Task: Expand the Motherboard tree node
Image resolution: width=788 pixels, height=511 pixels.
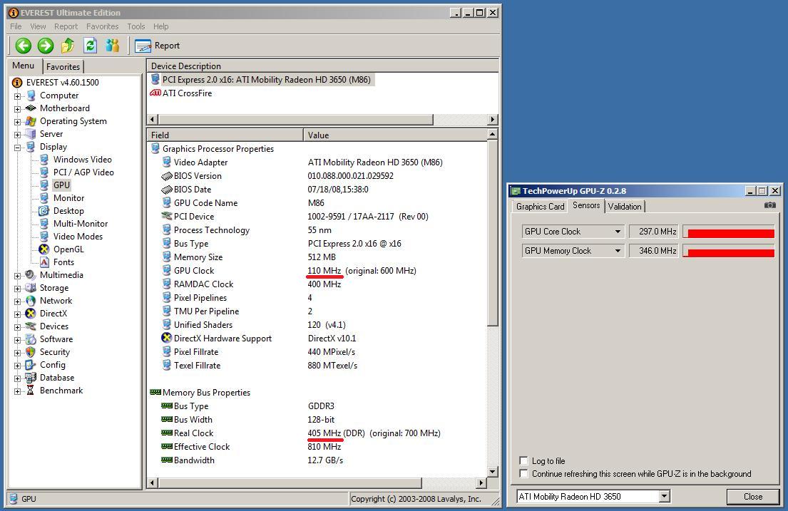Action: (18, 108)
